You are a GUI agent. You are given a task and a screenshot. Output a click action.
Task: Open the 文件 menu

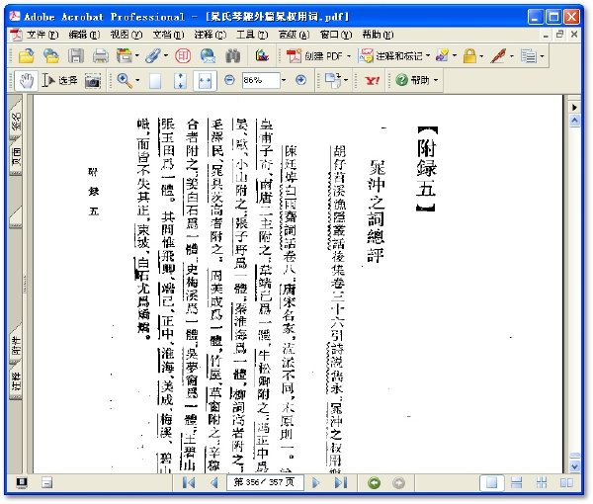[x=42, y=35]
